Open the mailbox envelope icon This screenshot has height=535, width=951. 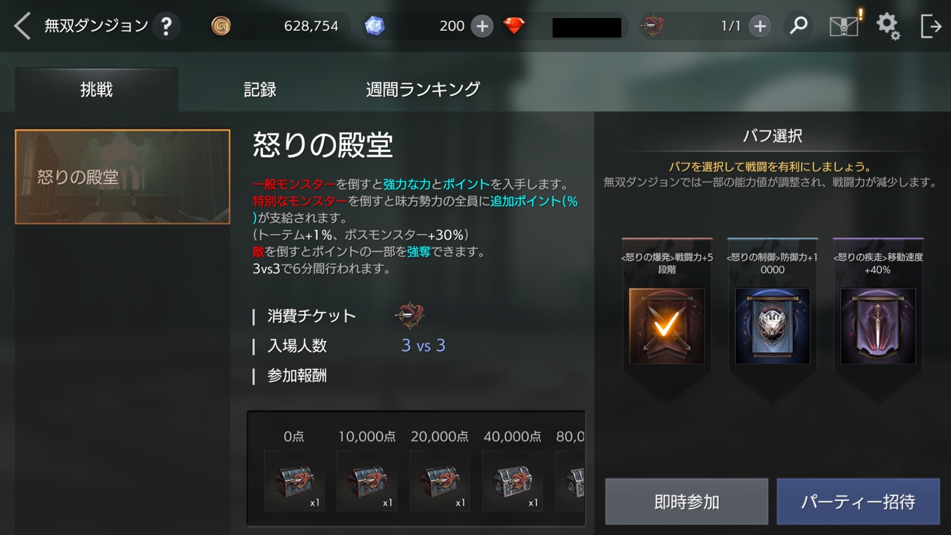(x=844, y=26)
